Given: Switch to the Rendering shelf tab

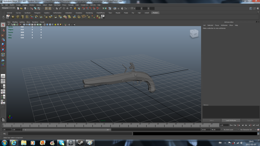Looking at the screenshot, I should tap(89, 13).
